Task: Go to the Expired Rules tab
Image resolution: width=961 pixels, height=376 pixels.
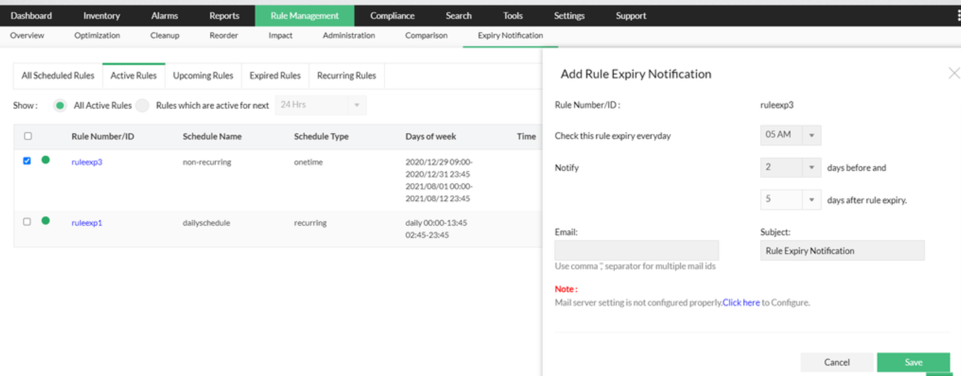Action: click(x=275, y=76)
